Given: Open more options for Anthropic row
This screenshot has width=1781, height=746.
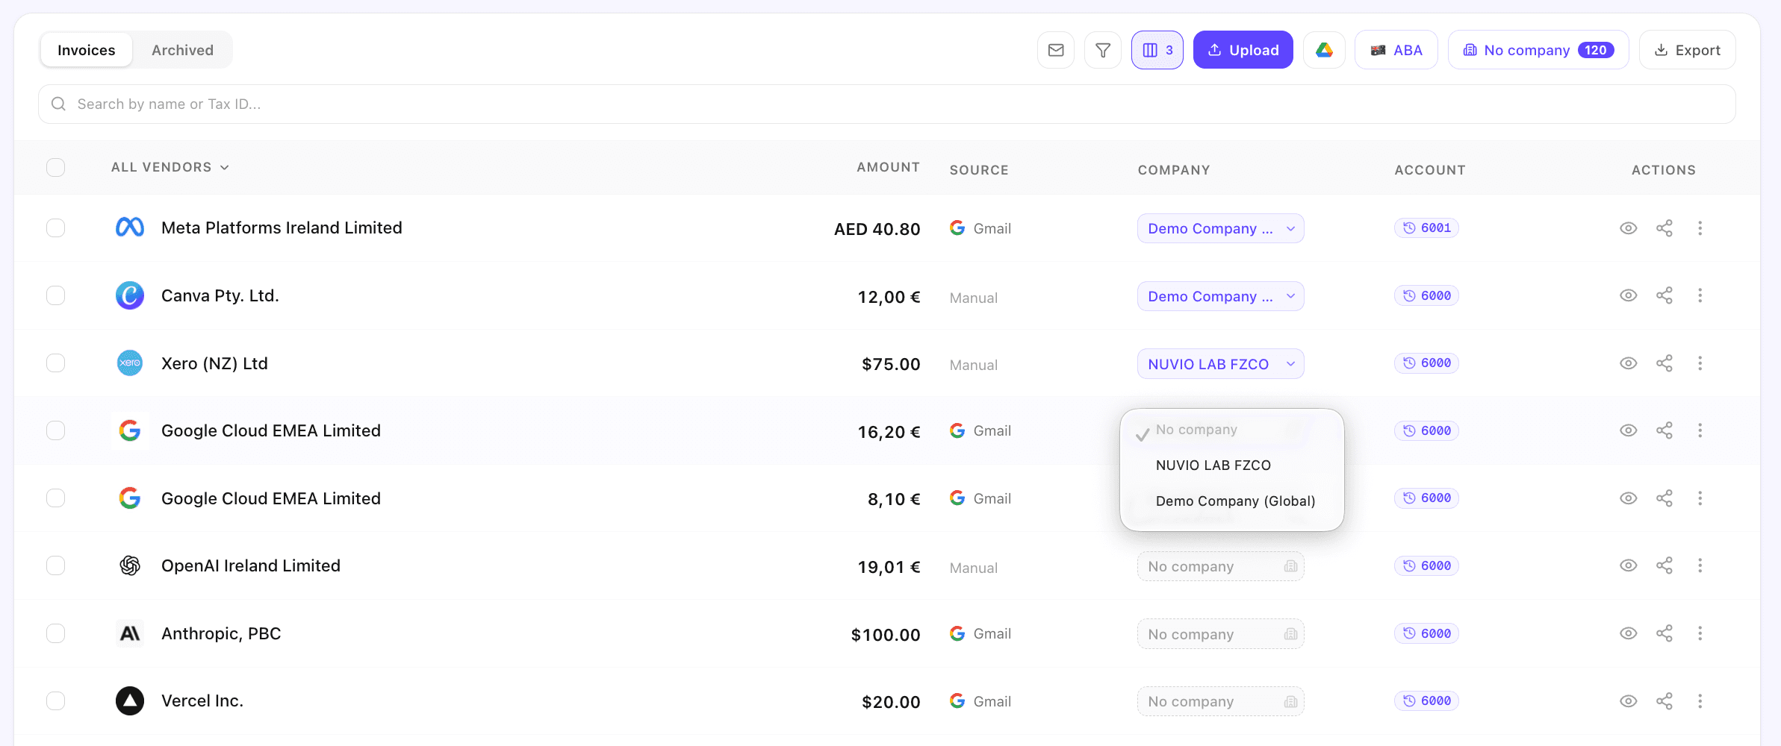Looking at the screenshot, I should (x=1700, y=633).
